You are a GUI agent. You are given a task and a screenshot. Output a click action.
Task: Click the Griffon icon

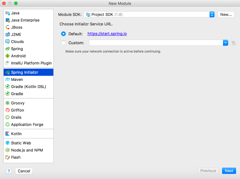[7, 110]
